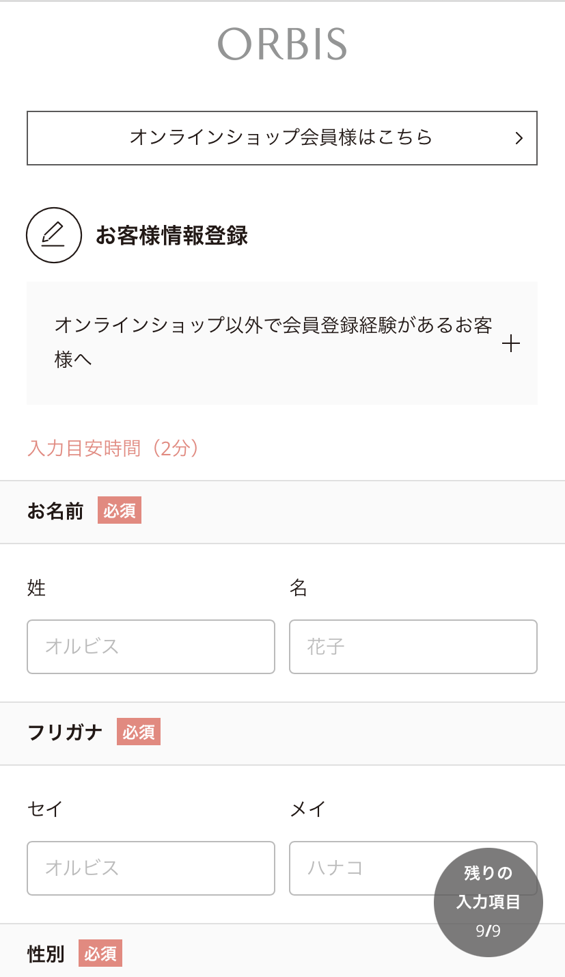Viewport: 565px width, 977px height.
Task: Click the 名 input field with 花子 placeholder
Action: point(413,647)
